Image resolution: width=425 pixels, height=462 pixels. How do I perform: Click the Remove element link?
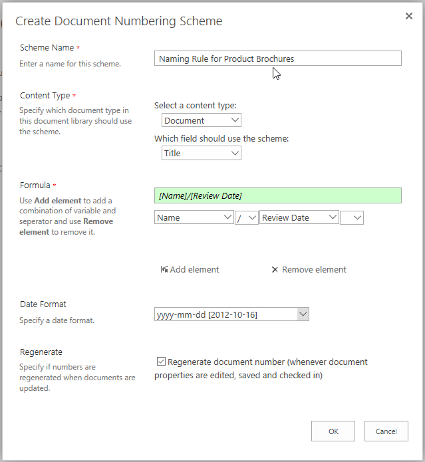click(309, 269)
